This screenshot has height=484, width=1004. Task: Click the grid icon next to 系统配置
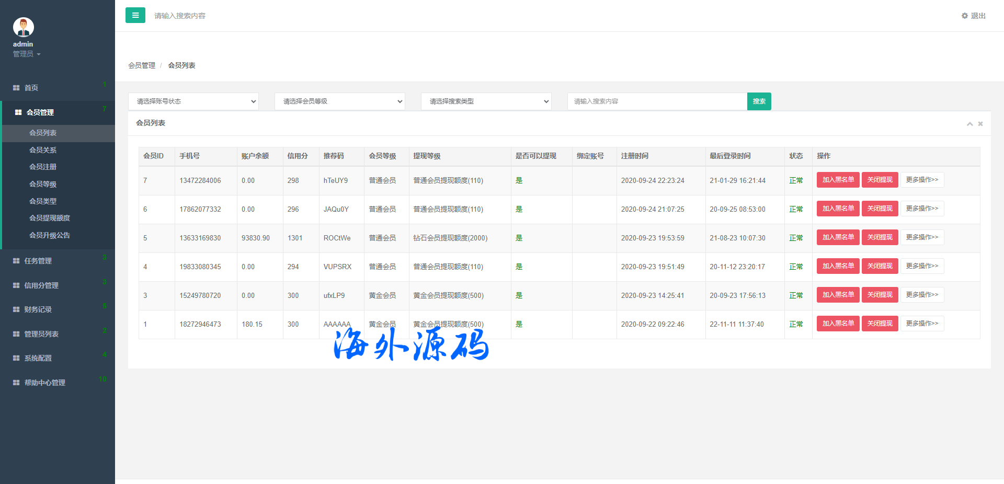click(x=16, y=358)
